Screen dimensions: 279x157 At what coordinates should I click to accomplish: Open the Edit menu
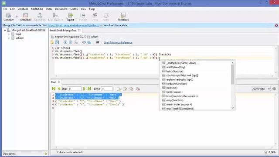(12, 9)
